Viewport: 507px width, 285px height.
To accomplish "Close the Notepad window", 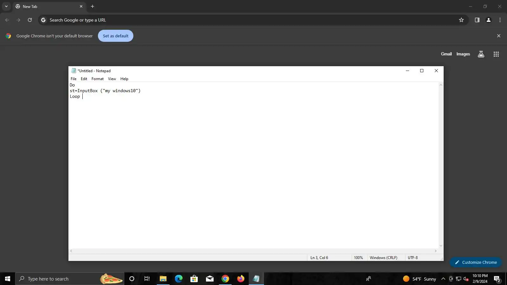I will click(x=436, y=71).
